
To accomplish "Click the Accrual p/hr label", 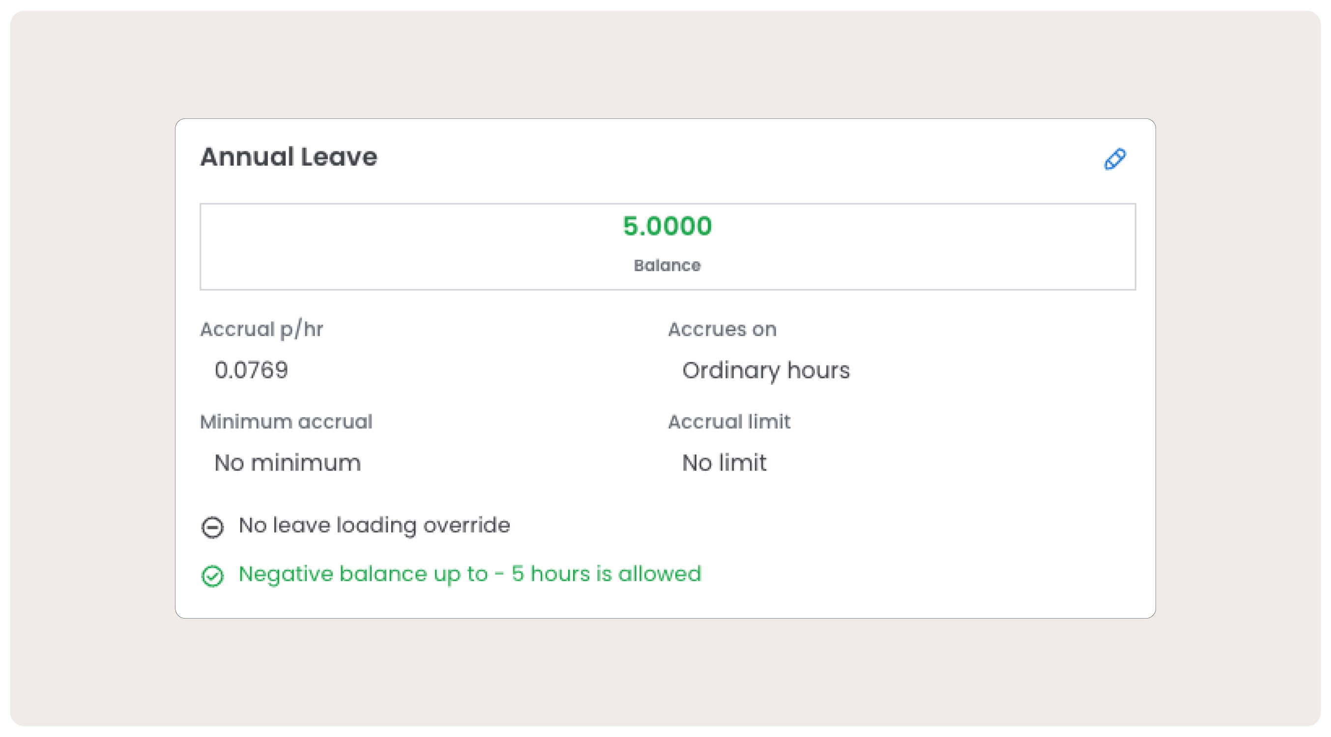I will [x=261, y=330].
